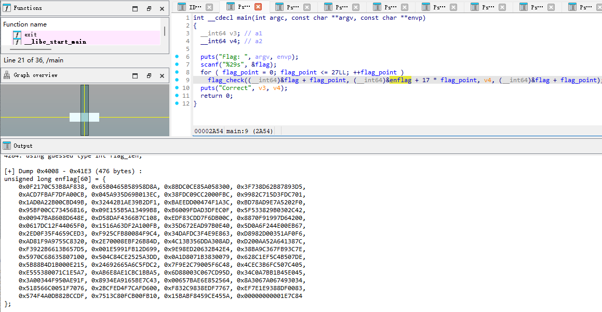Click the graph overview node thumbnail
The width and height of the screenshot is (602, 312).
85,117
